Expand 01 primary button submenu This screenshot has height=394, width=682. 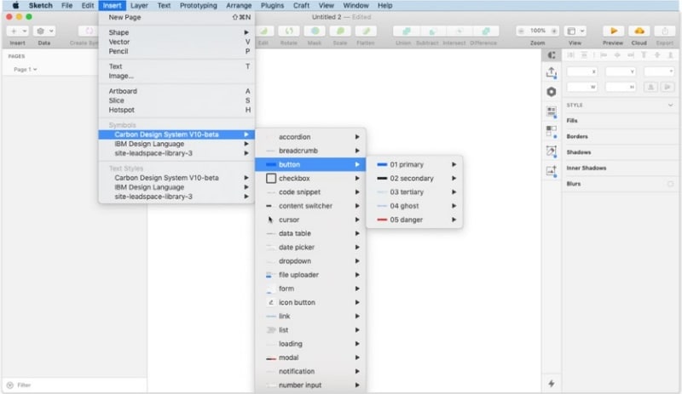click(x=454, y=164)
